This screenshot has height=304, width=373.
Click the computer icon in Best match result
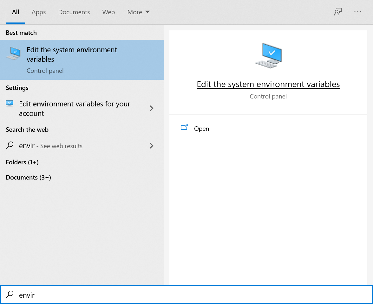pyautogui.click(x=13, y=53)
